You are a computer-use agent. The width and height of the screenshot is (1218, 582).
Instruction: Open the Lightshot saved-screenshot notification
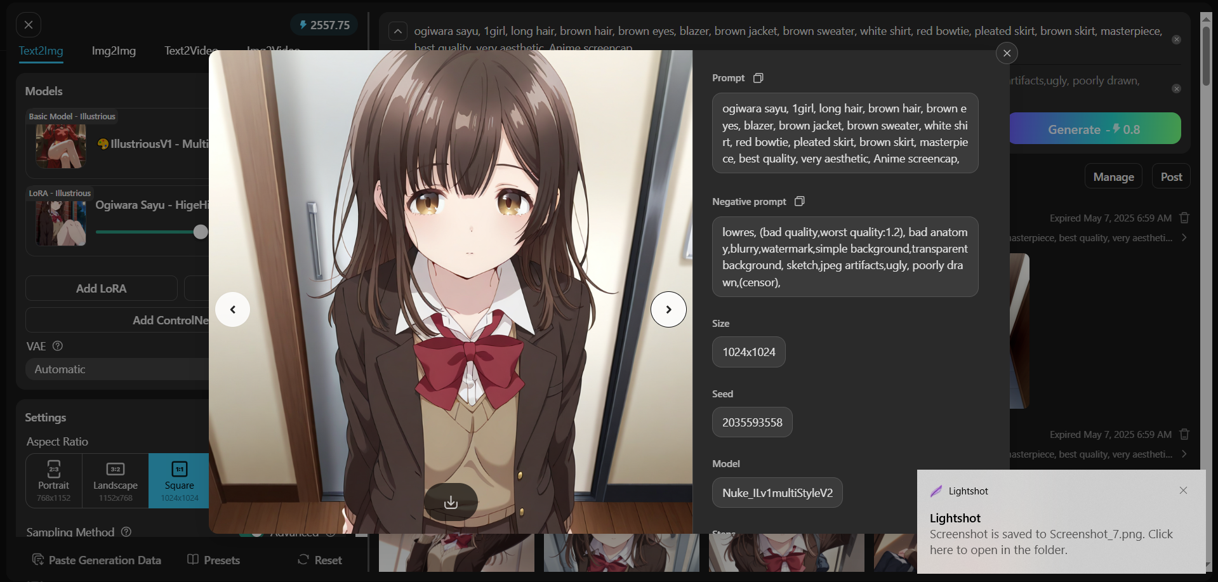(x=1061, y=522)
